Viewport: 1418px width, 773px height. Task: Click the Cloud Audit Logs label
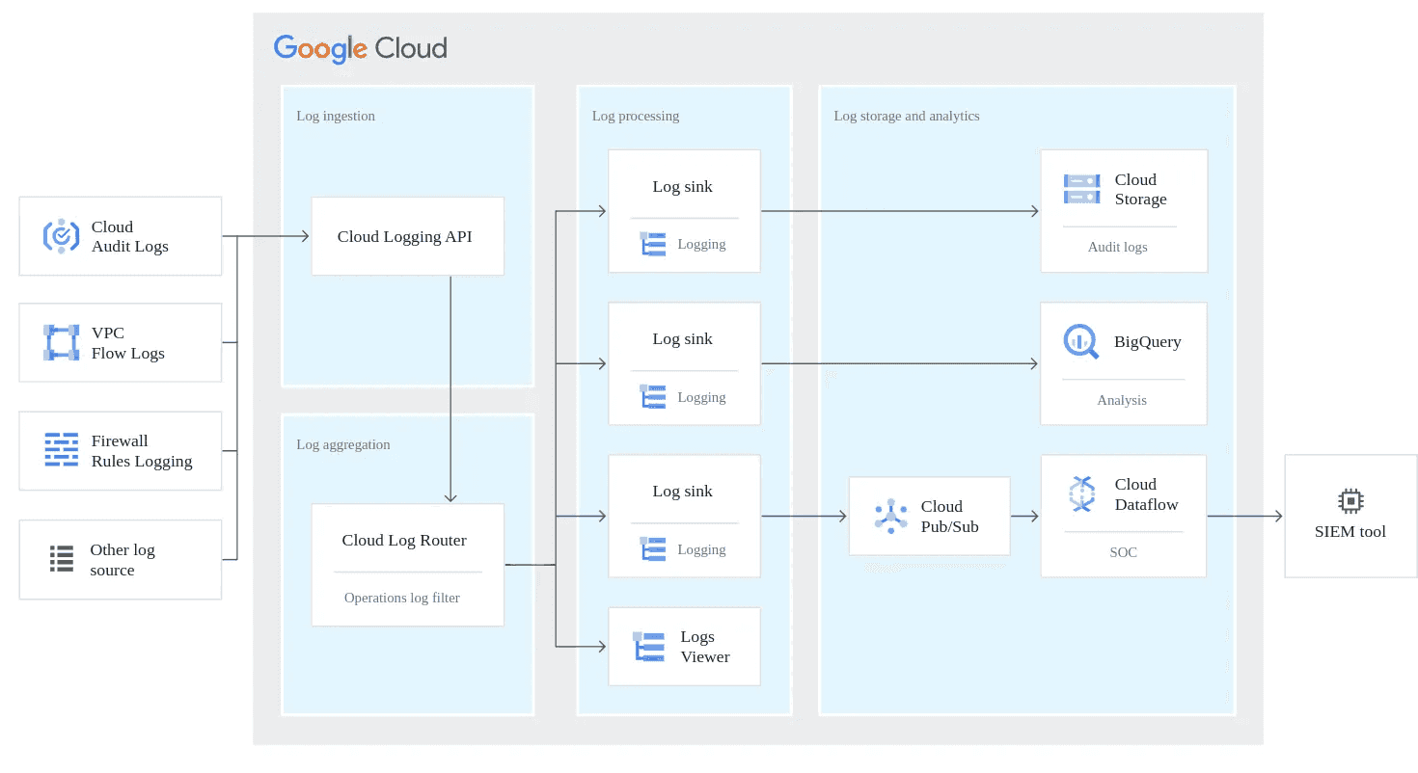pos(130,236)
